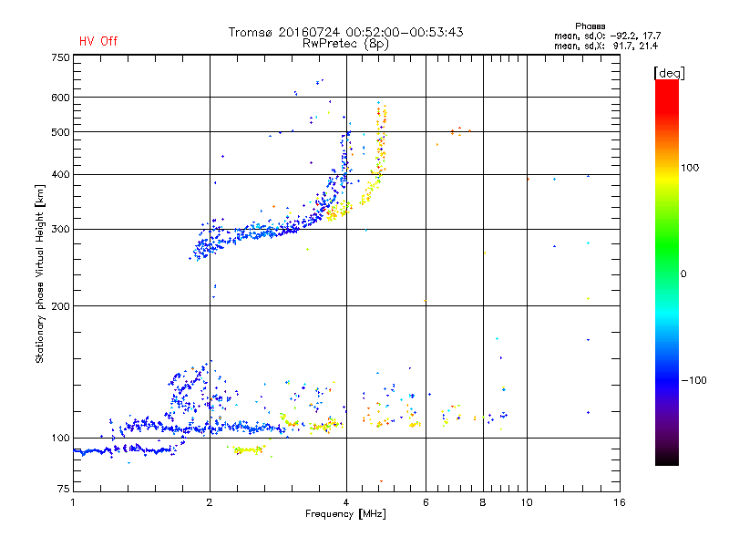
Task: Click the green 0 deg color bar region
Action: coord(667,273)
